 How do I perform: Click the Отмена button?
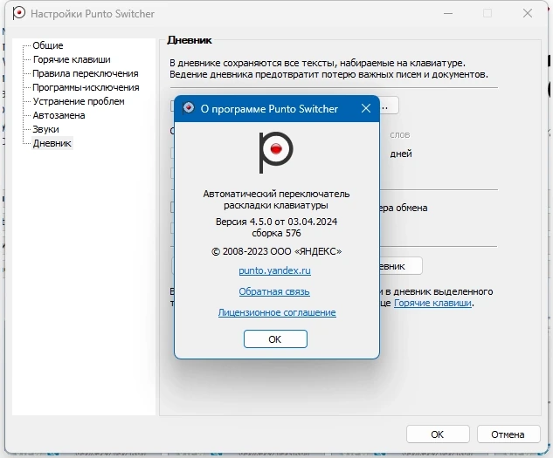pyautogui.click(x=508, y=434)
